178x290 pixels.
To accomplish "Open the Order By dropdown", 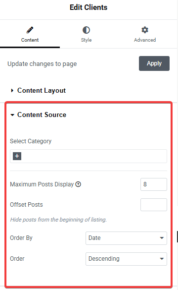I will click(x=126, y=238).
